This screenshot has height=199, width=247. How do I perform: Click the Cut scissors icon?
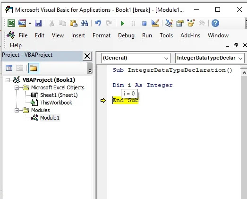(x=51, y=23)
